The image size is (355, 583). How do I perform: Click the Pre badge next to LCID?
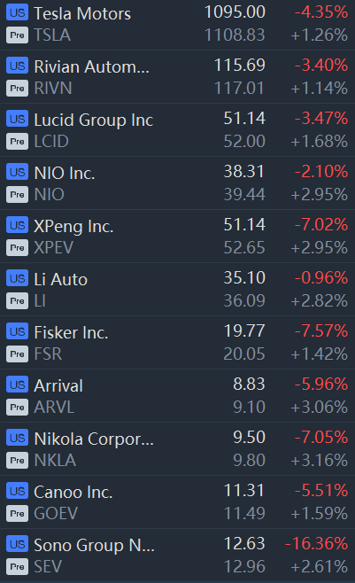(17, 142)
